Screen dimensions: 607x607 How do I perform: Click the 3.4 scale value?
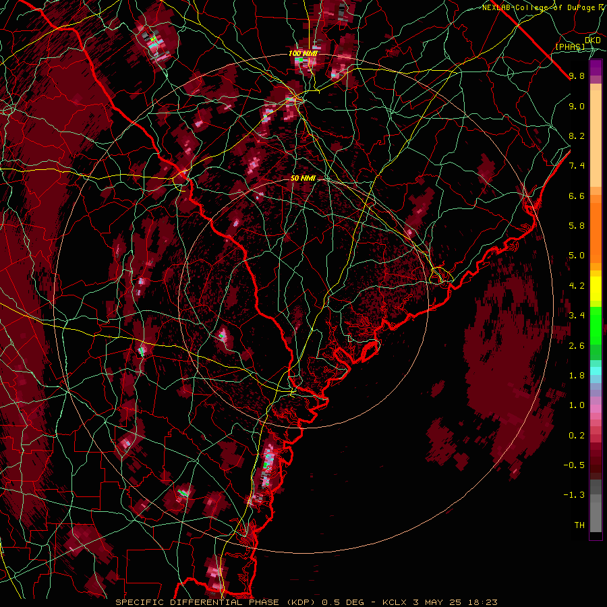point(577,316)
